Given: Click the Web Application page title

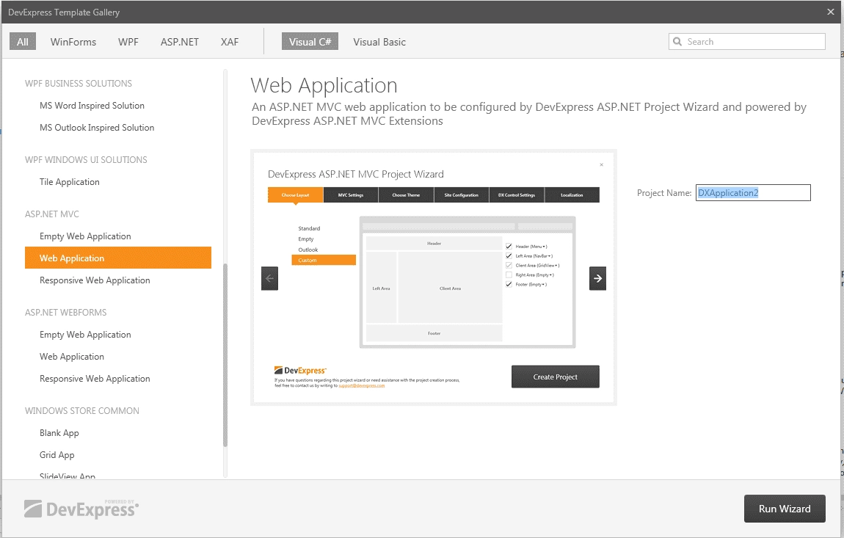Looking at the screenshot, I should click(x=324, y=86).
